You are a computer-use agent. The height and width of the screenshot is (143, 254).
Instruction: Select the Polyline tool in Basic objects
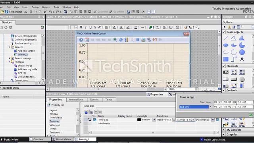click(x=234, y=38)
